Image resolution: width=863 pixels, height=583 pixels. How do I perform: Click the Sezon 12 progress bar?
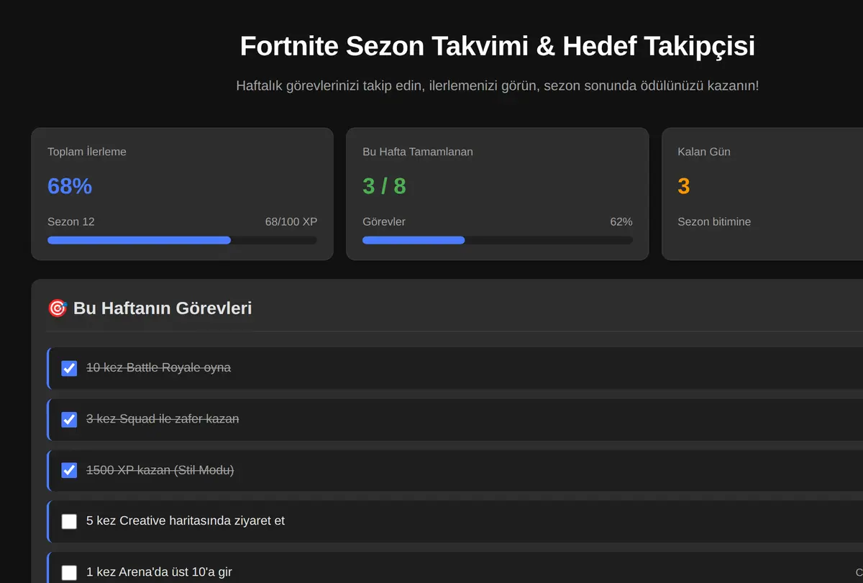tap(182, 240)
